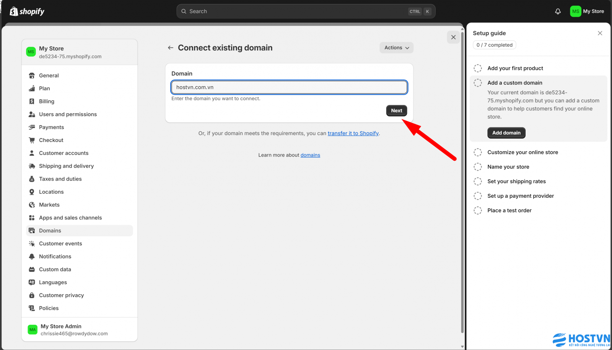This screenshot has width=612, height=350.
Task: Open Customer events settings
Action: (x=80, y=244)
